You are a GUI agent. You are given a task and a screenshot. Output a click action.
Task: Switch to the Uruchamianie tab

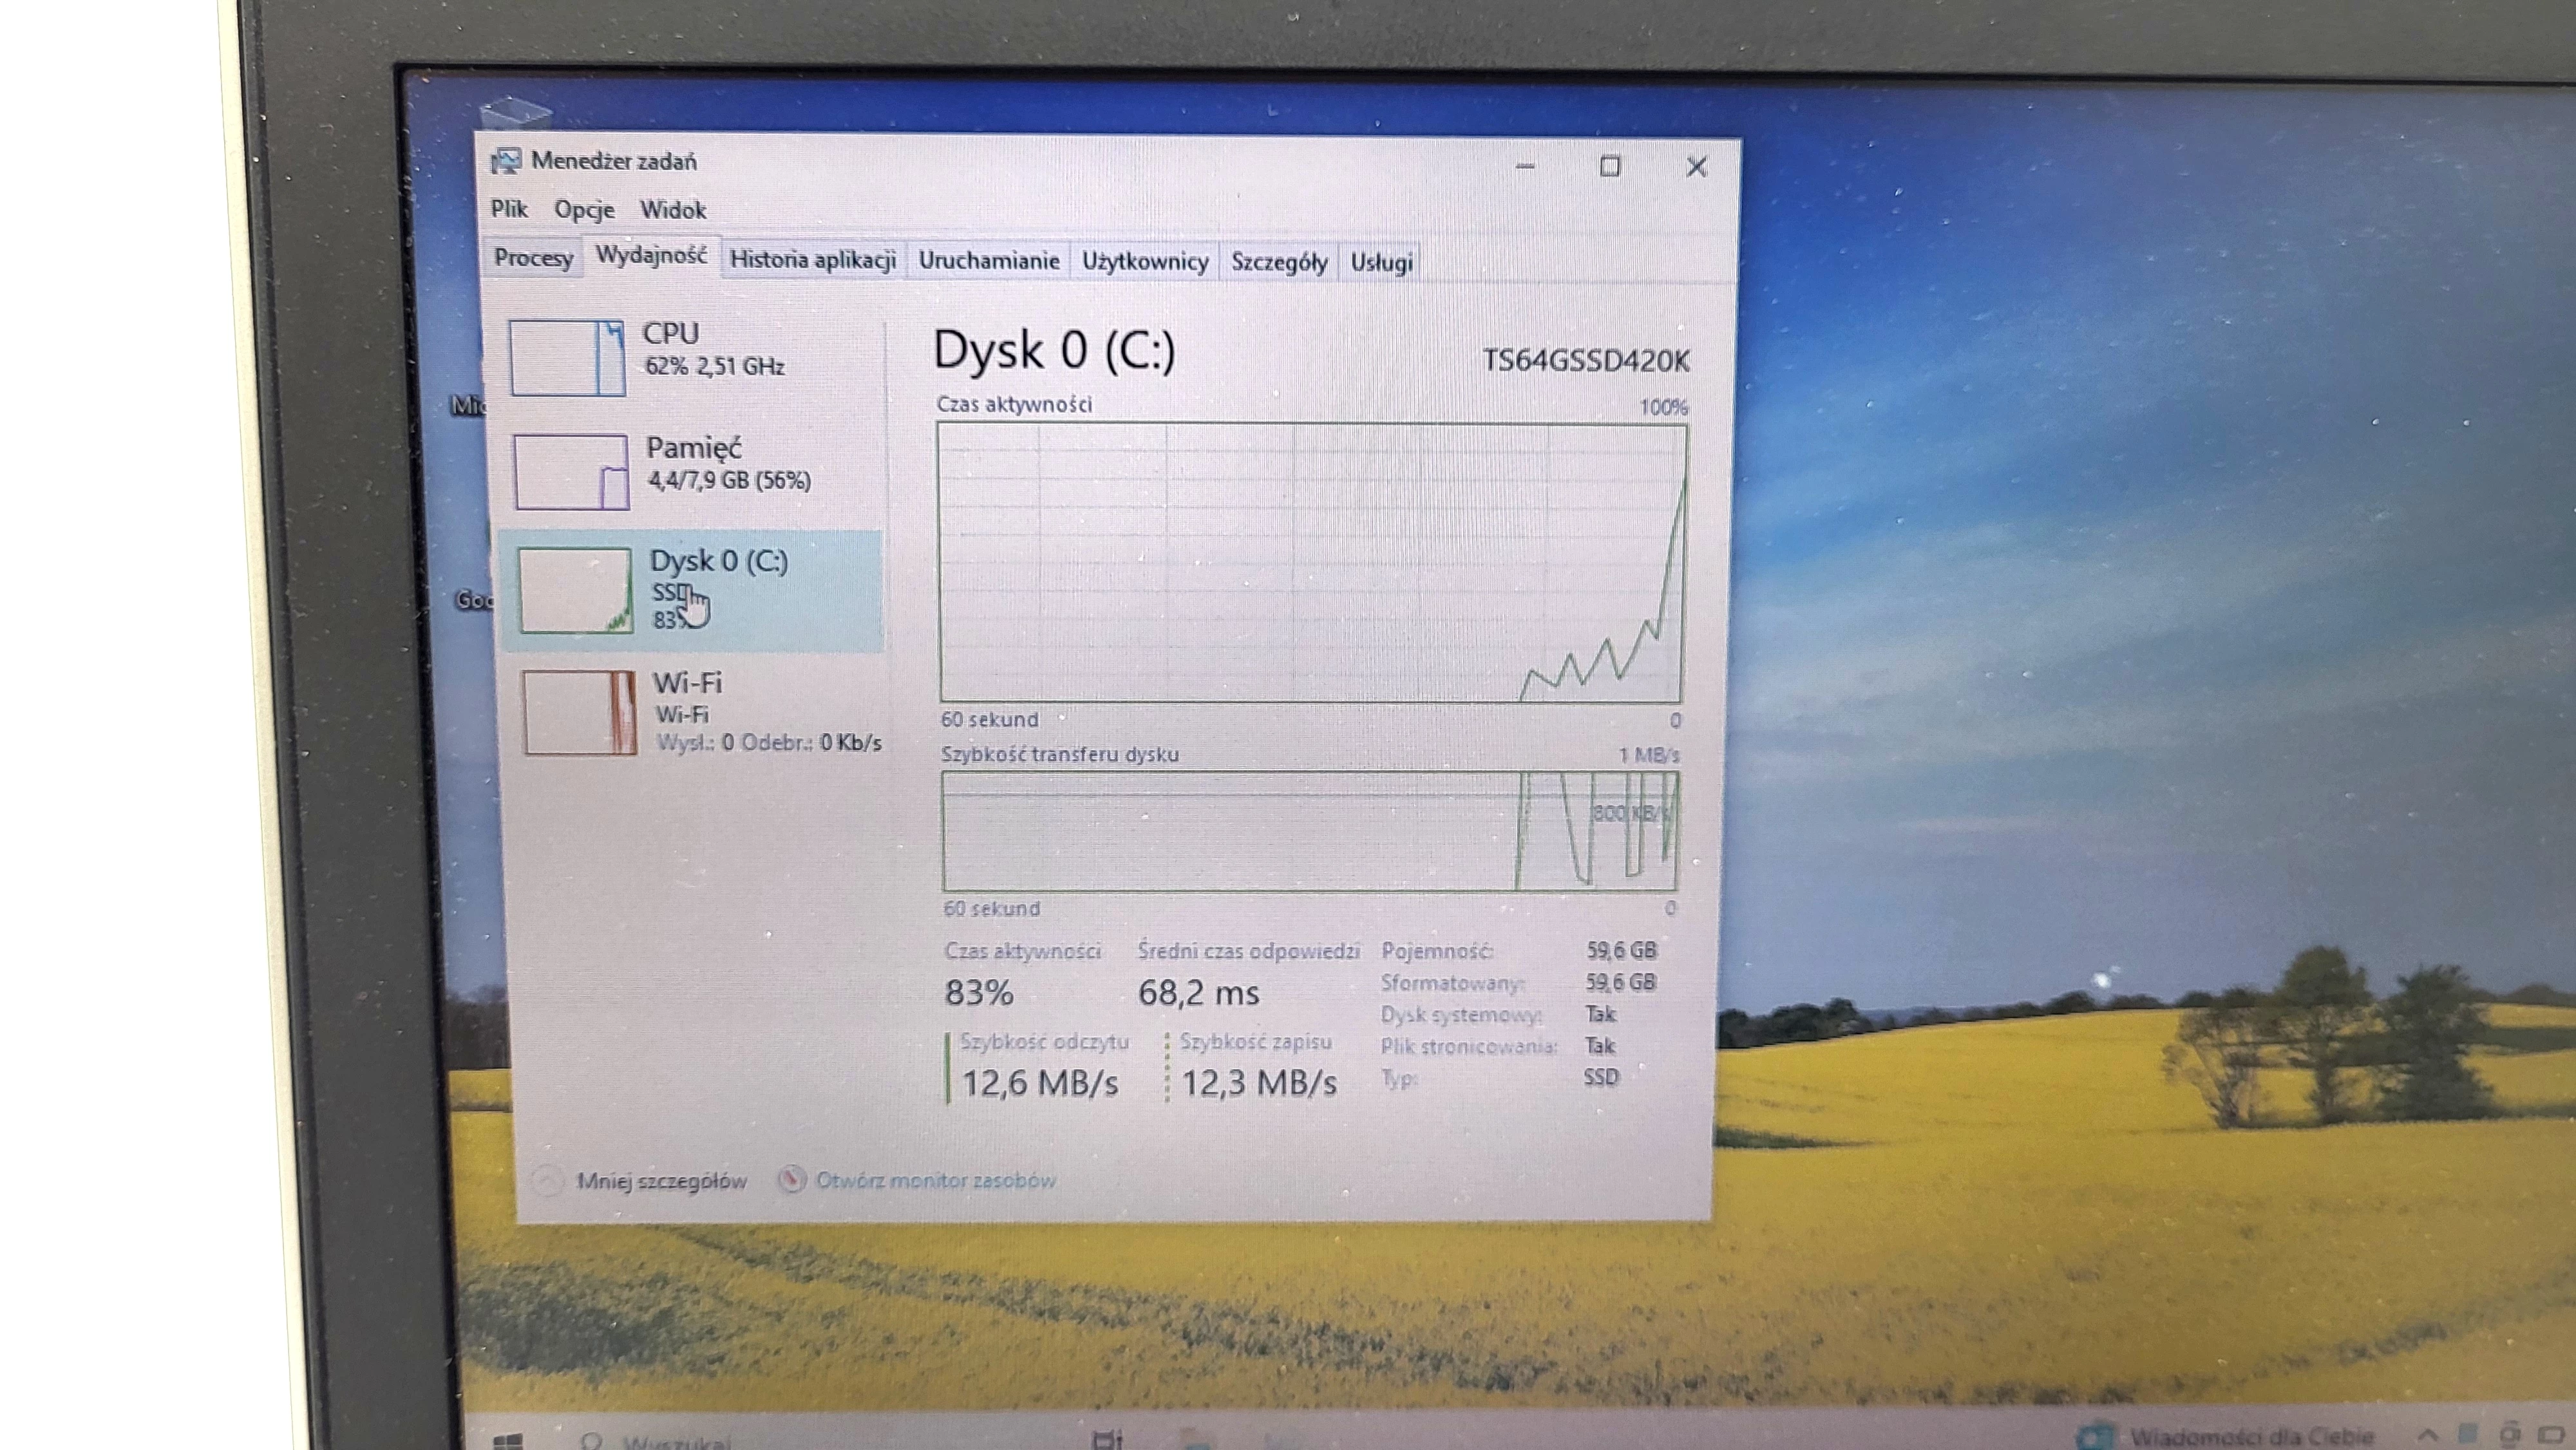pyautogui.click(x=988, y=261)
